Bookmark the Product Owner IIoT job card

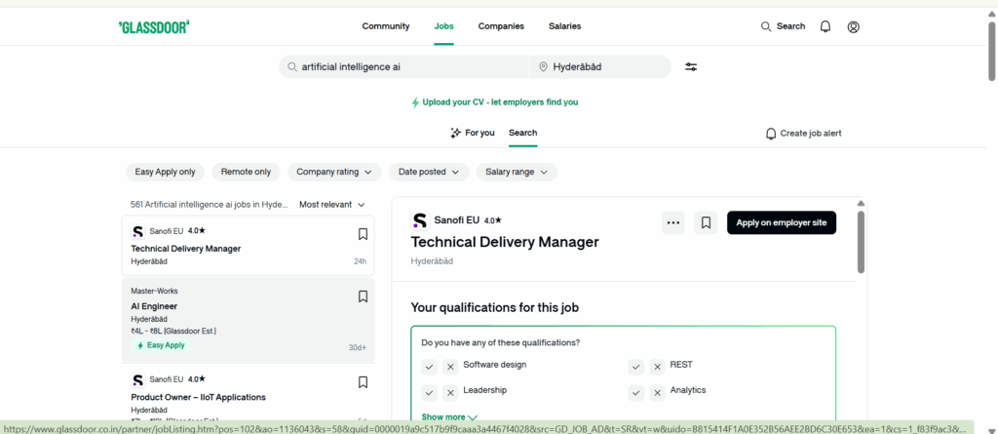pyautogui.click(x=363, y=382)
